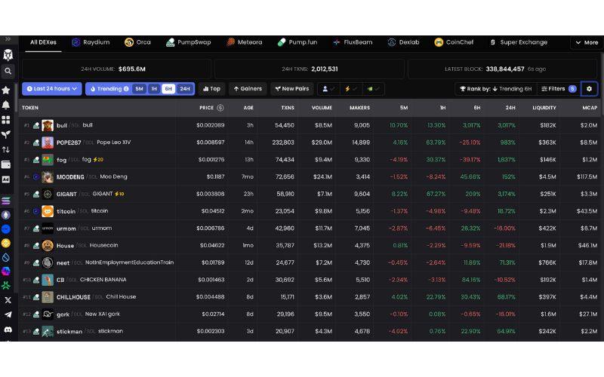This screenshot has height=377, width=604.
Task: Open the MOODENG Moo Deng row
Action: coord(310,177)
